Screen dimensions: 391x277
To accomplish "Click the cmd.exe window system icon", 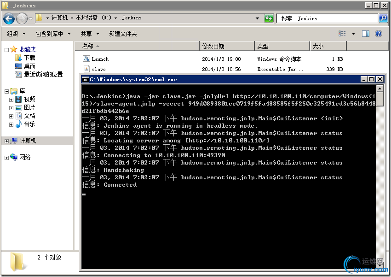I will pos(86,79).
